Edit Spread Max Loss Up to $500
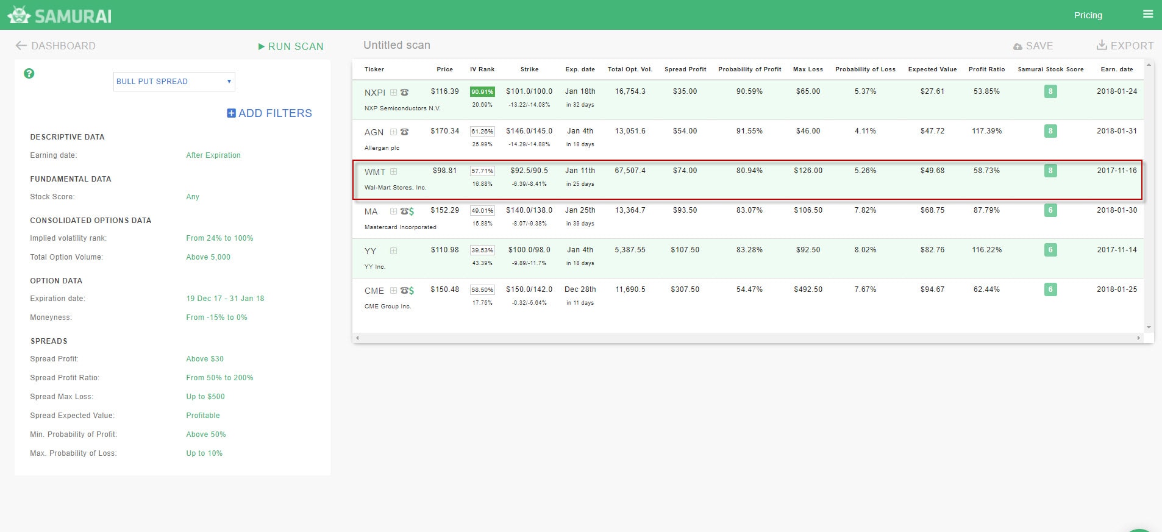 click(x=205, y=397)
